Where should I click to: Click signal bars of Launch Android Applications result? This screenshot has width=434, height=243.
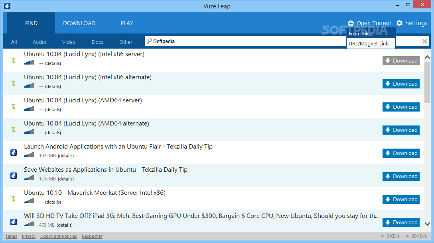29,155
